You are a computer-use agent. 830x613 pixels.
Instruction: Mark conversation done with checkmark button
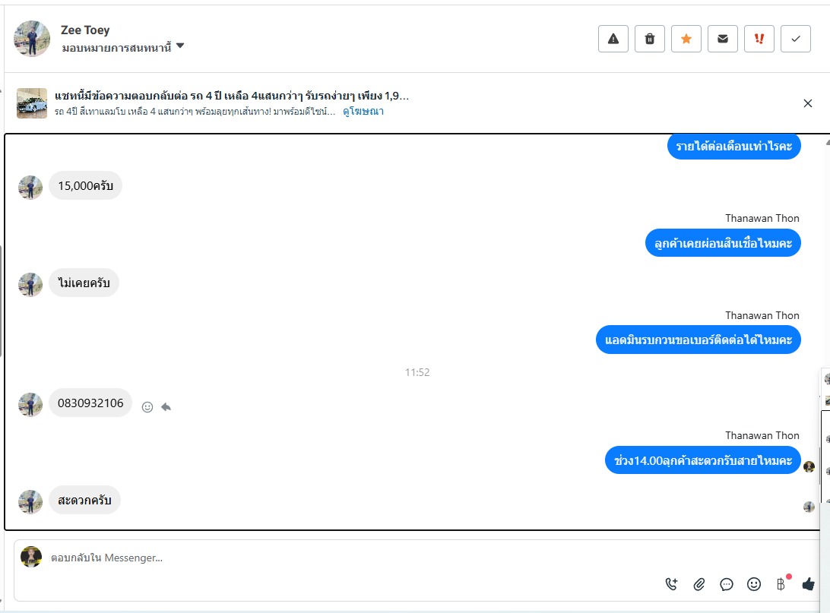pos(796,39)
